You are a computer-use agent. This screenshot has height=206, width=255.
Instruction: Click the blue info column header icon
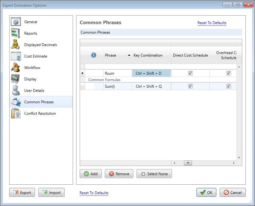tap(94, 55)
